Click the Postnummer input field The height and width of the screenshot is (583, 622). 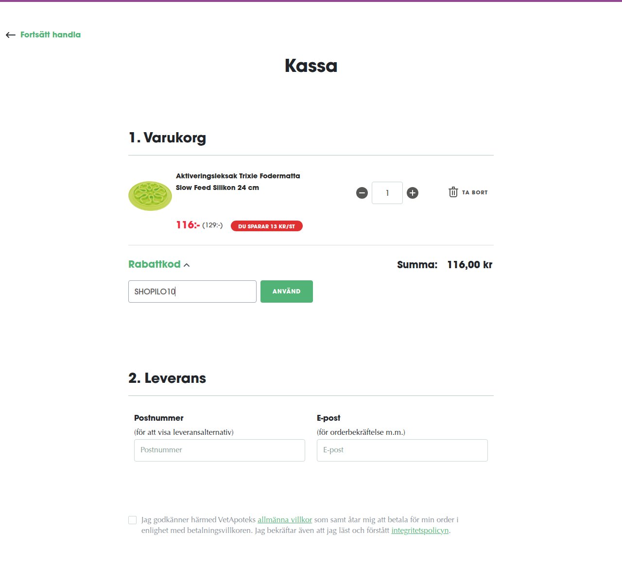click(220, 450)
